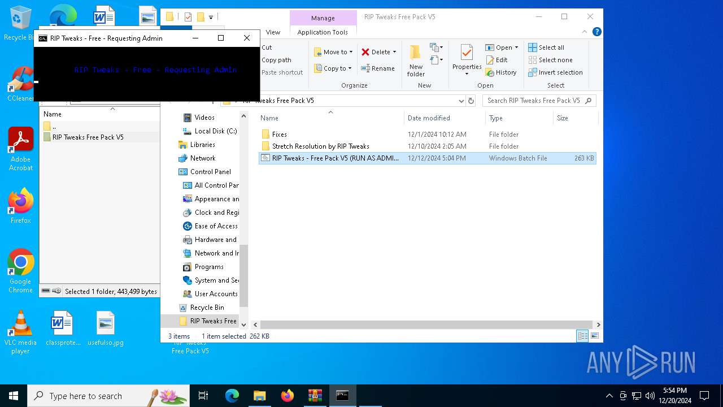Click Cut in the ribbon
Viewport: 723px width, 407px height.
(267, 47)
